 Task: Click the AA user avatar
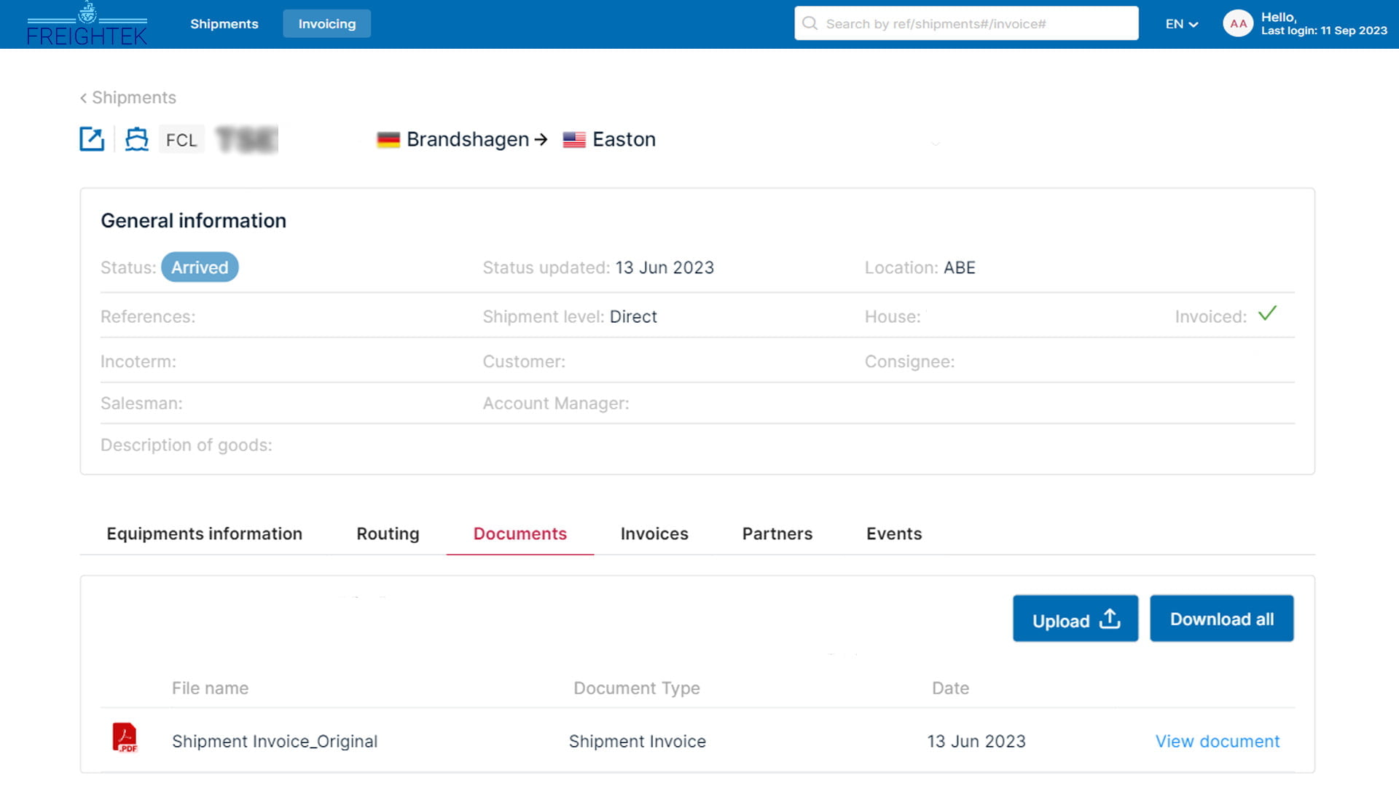click(x=1237, y=24)
